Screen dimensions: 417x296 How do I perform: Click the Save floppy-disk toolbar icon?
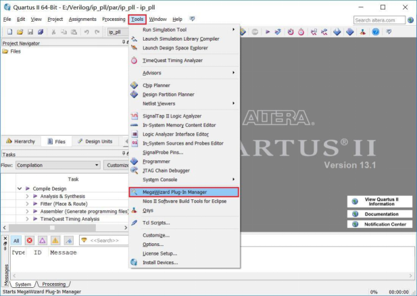(30, 32)
